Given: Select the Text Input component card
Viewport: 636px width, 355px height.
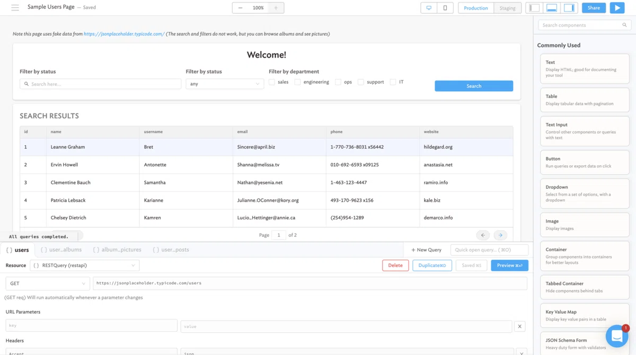Looking at the screenshot, I should click(585, 131).
